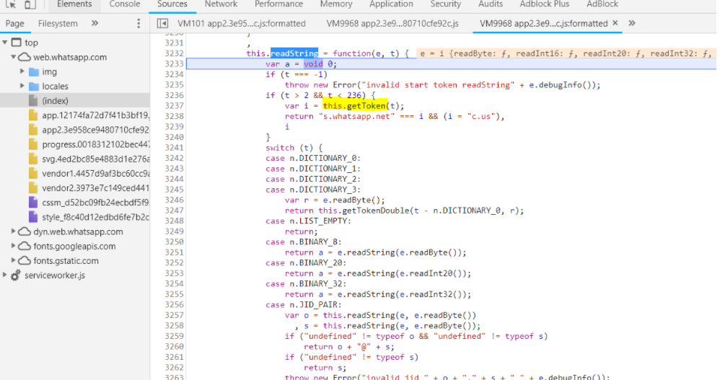Click the img folder icon
720x380 pixels.
33,71
